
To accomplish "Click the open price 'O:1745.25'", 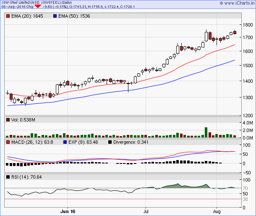I will (78, 7).
